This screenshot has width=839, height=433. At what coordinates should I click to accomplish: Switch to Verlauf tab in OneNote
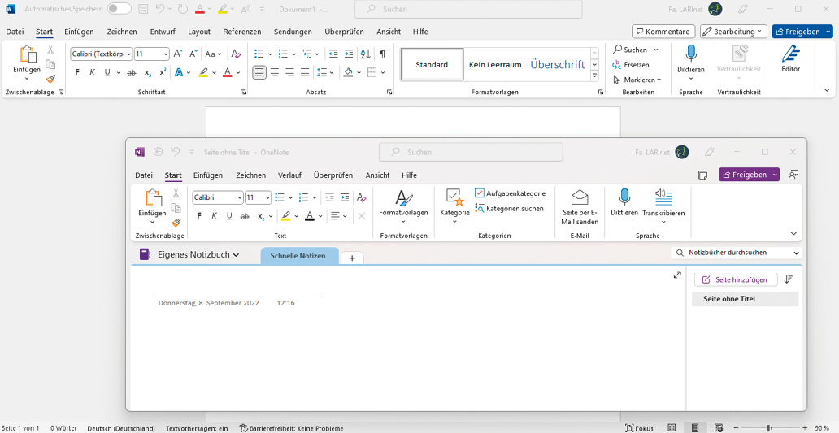click(x=289, y=175)
